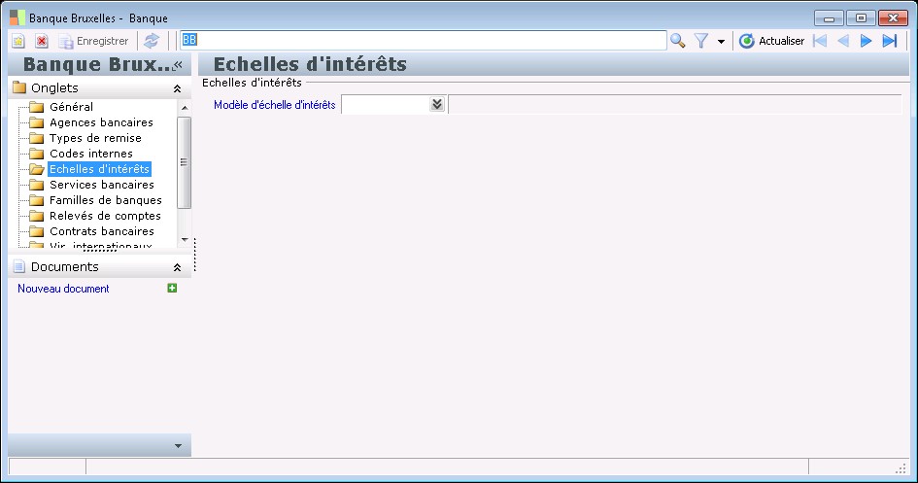Click the red delete icon in toolbar
918x483 pixels.
(42, 41)
